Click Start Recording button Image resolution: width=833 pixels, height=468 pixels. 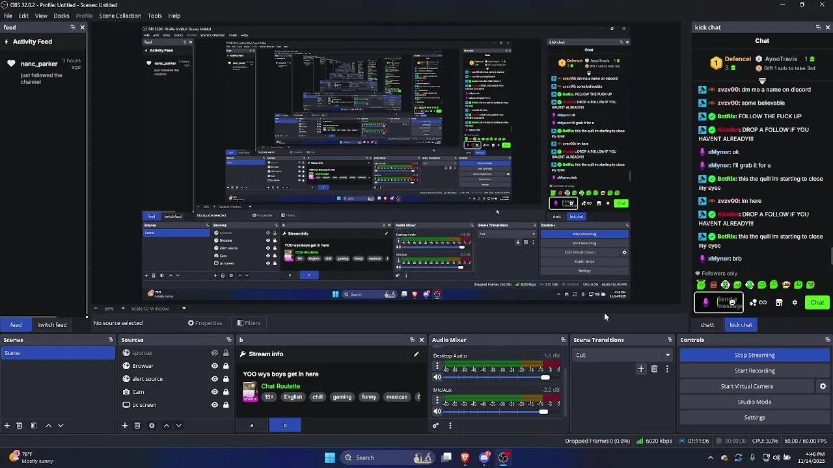click(755, 370)
